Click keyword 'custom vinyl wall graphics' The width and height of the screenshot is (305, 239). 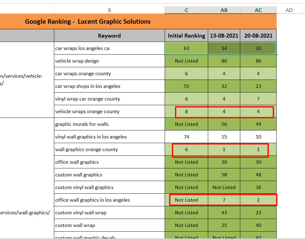[x=109, y=187]
